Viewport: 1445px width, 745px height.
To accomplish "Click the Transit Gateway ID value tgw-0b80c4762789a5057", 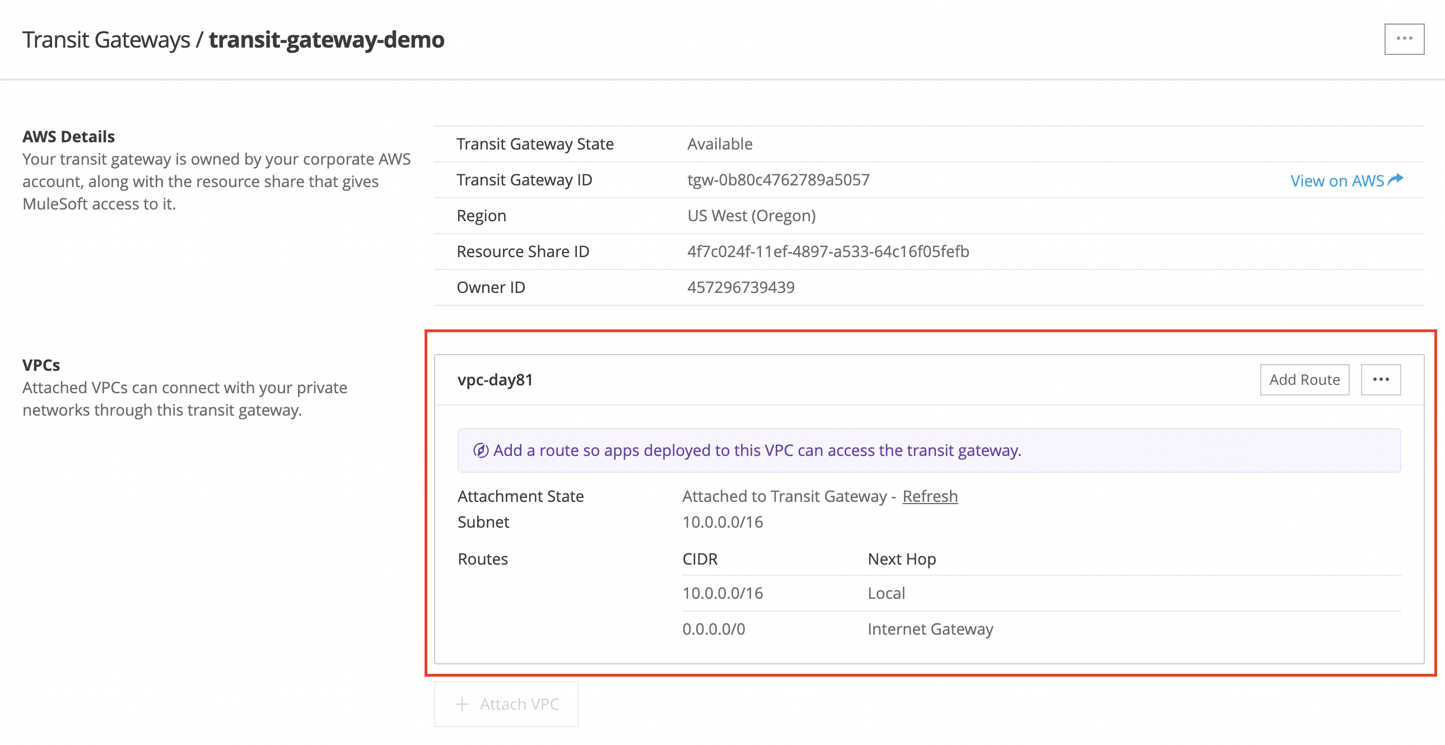I will point(778,180).
